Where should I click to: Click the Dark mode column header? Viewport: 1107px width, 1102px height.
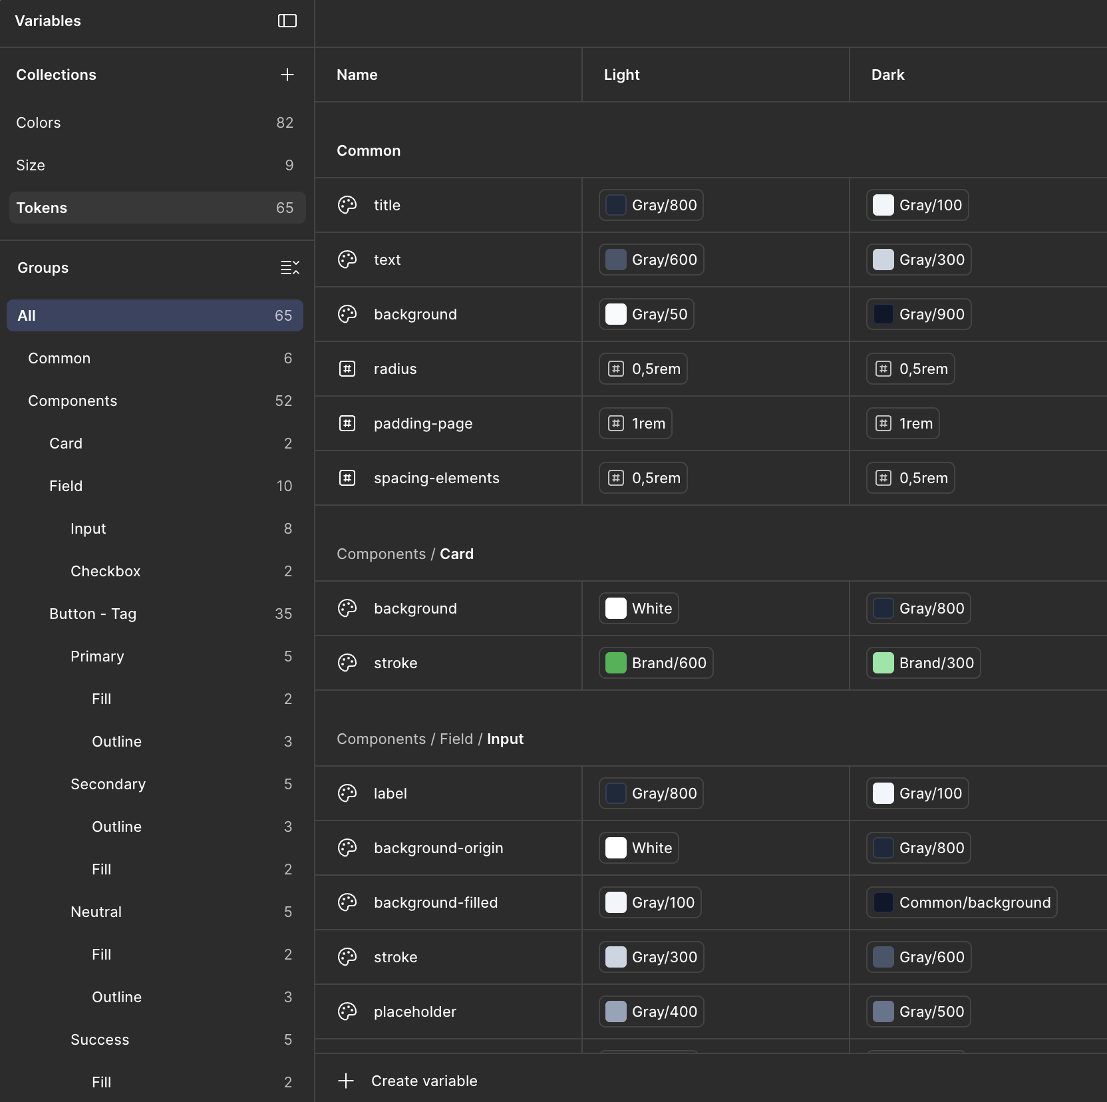click(x=978, y=75)
